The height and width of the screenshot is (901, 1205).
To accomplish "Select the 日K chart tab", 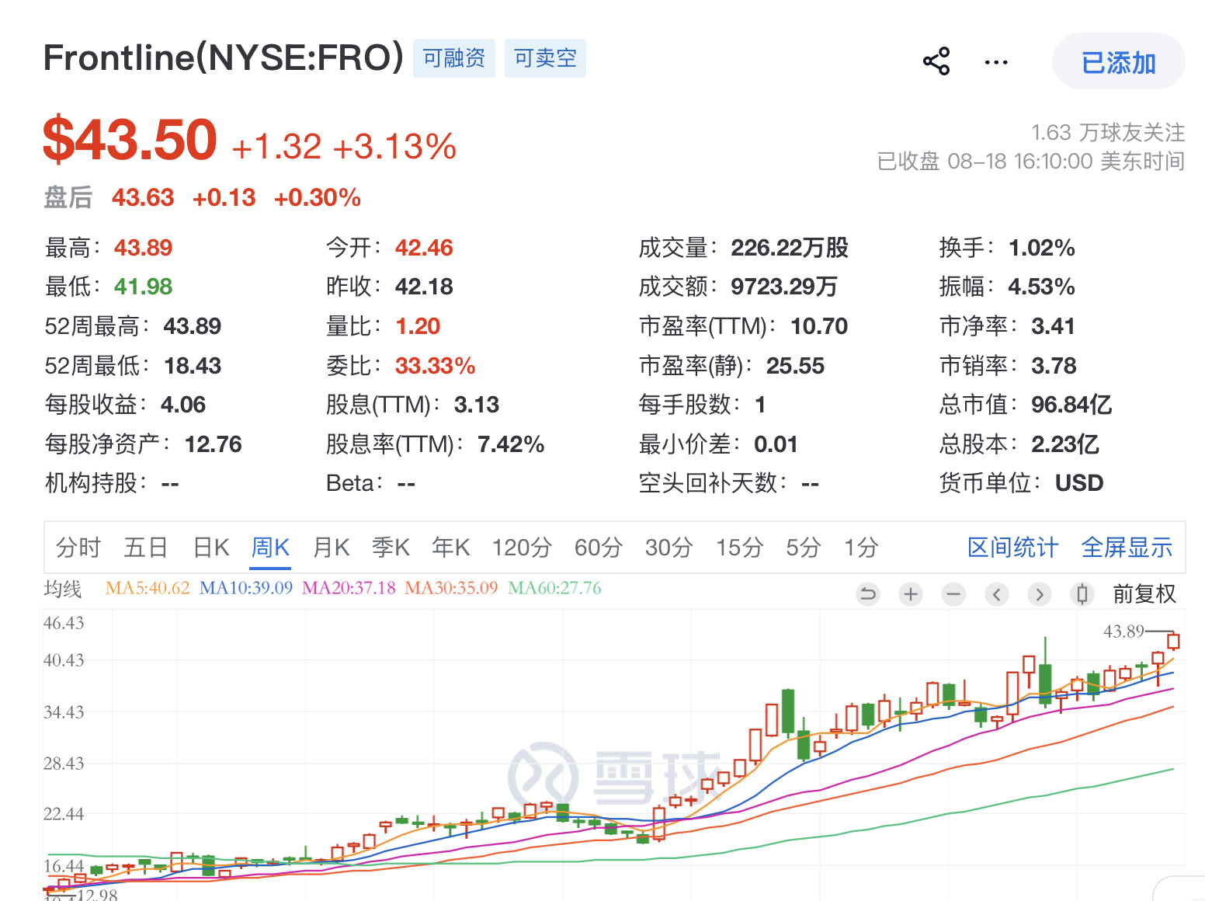I will click(x=211, y=548).
